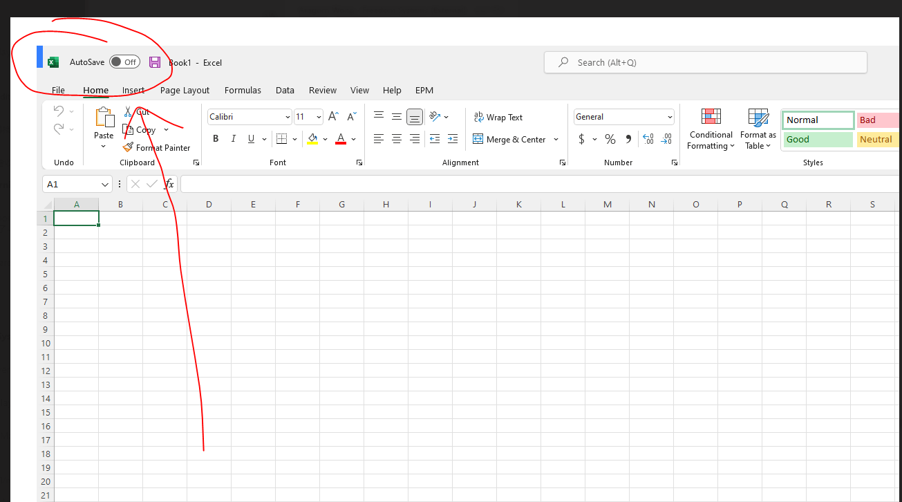Screen dimensions: 902x502
Task: Click the Redo arrow icon
Action: (59, 129)
